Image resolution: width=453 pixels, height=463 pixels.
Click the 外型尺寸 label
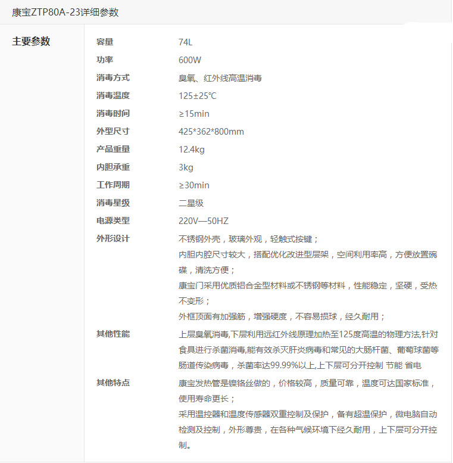[x=113, y=132]
